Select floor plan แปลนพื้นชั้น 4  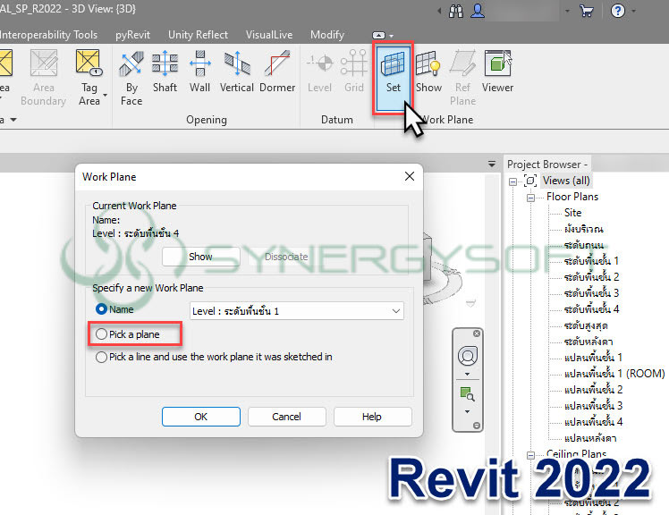(x=593, y=421)
